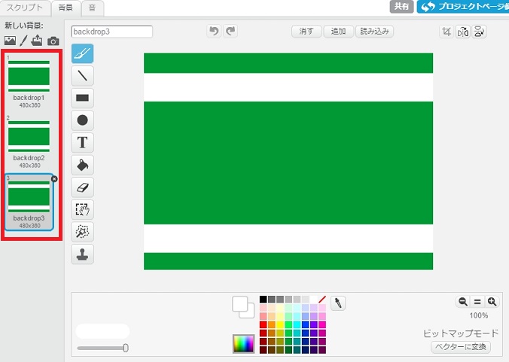Viewport: 509px width, 362px height.
Task: Pick the bright green color swatch
Action: pyautogui.click(x=288, y=324)
